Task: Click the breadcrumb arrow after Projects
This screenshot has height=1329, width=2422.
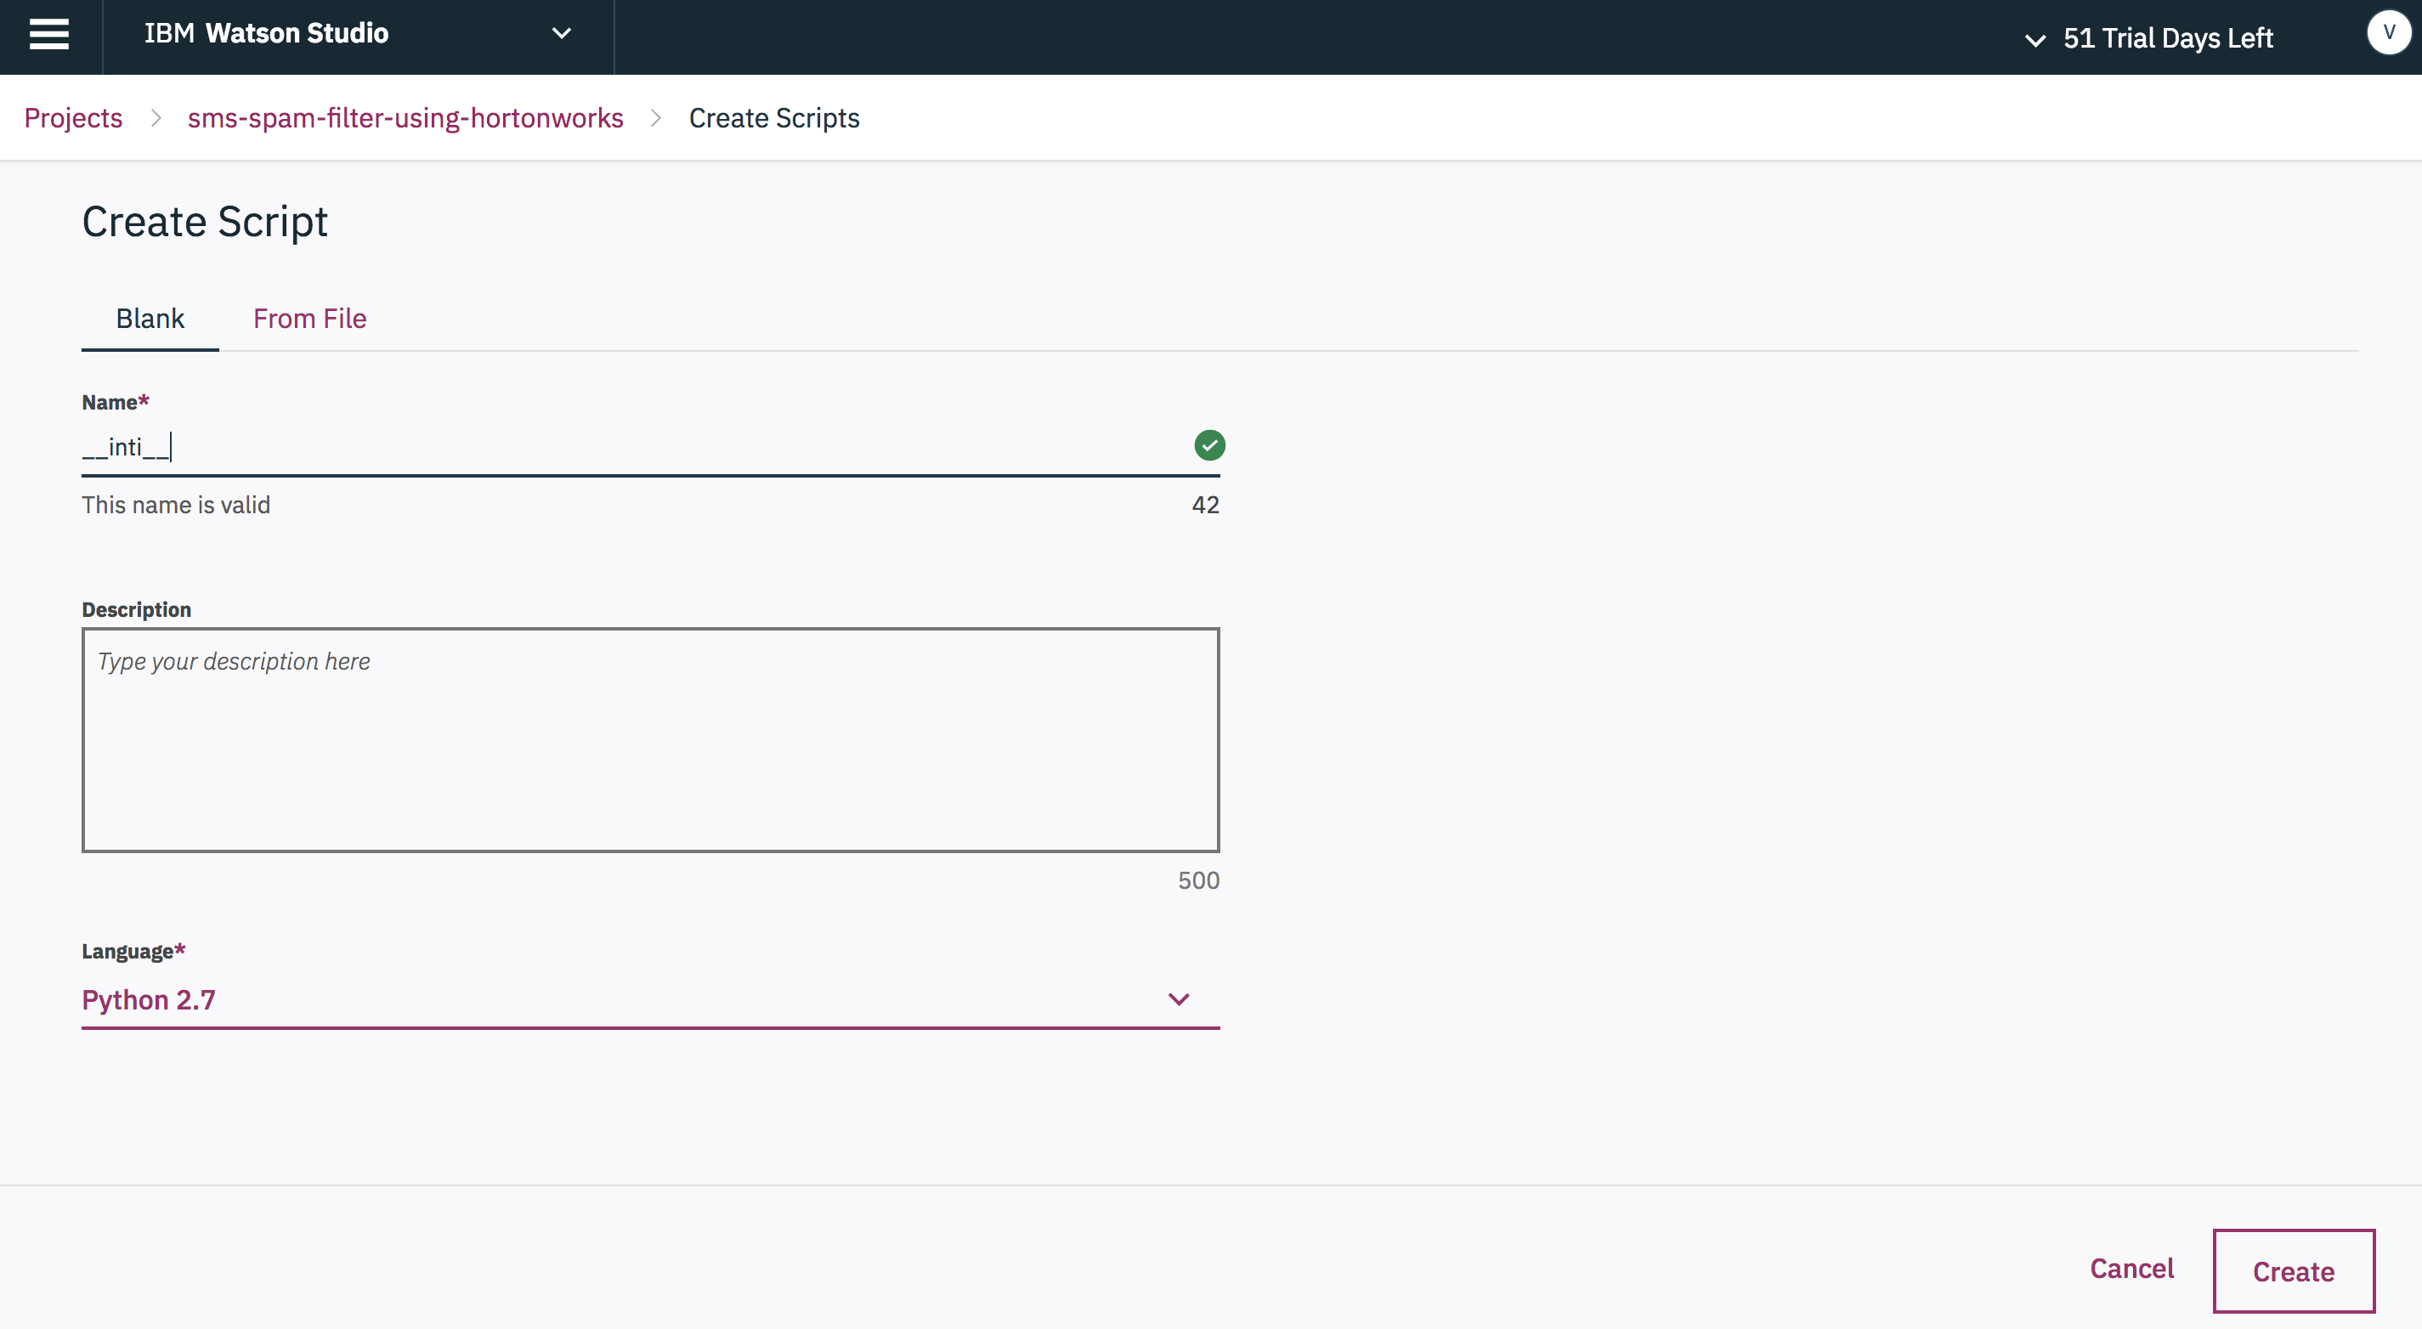Action: coord(156,118)
